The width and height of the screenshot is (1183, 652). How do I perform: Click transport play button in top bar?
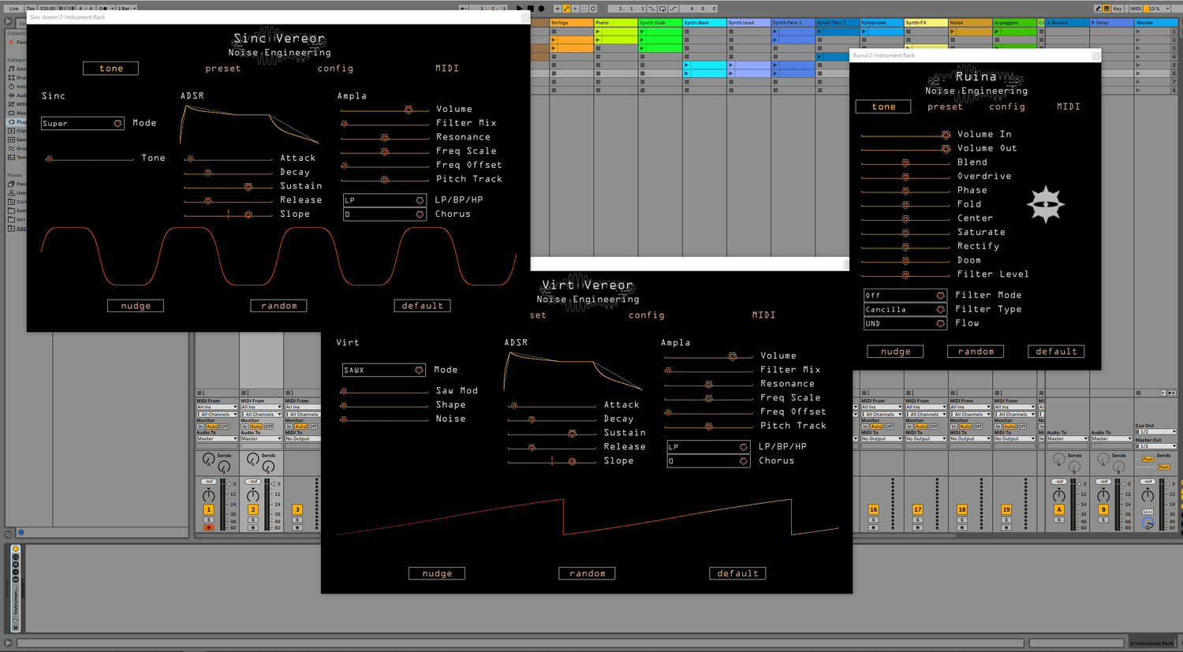520,8
